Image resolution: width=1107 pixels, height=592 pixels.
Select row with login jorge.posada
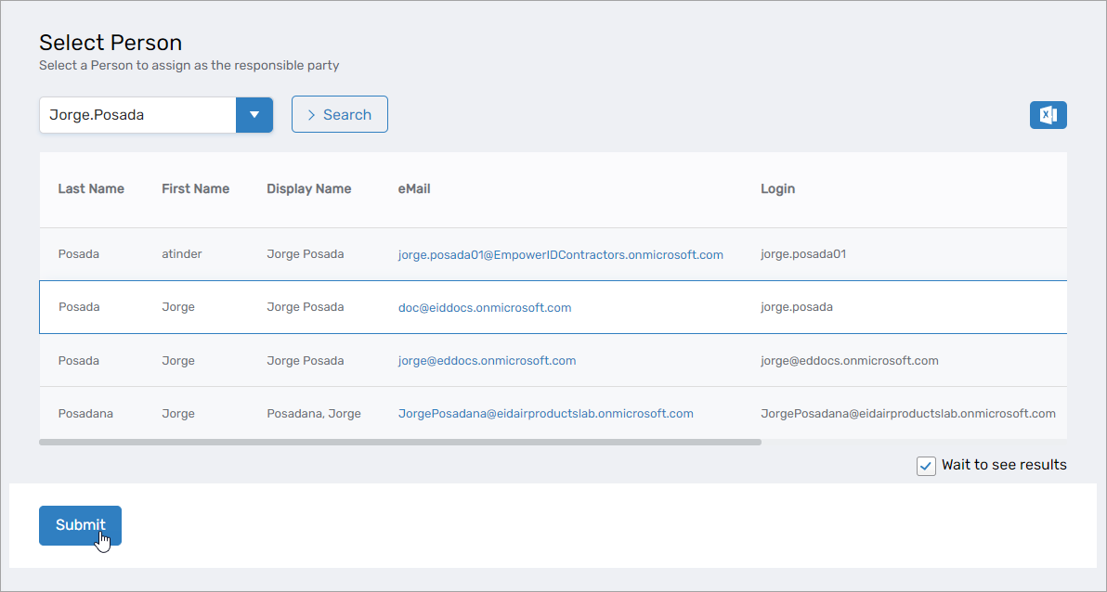coord(796,307)
